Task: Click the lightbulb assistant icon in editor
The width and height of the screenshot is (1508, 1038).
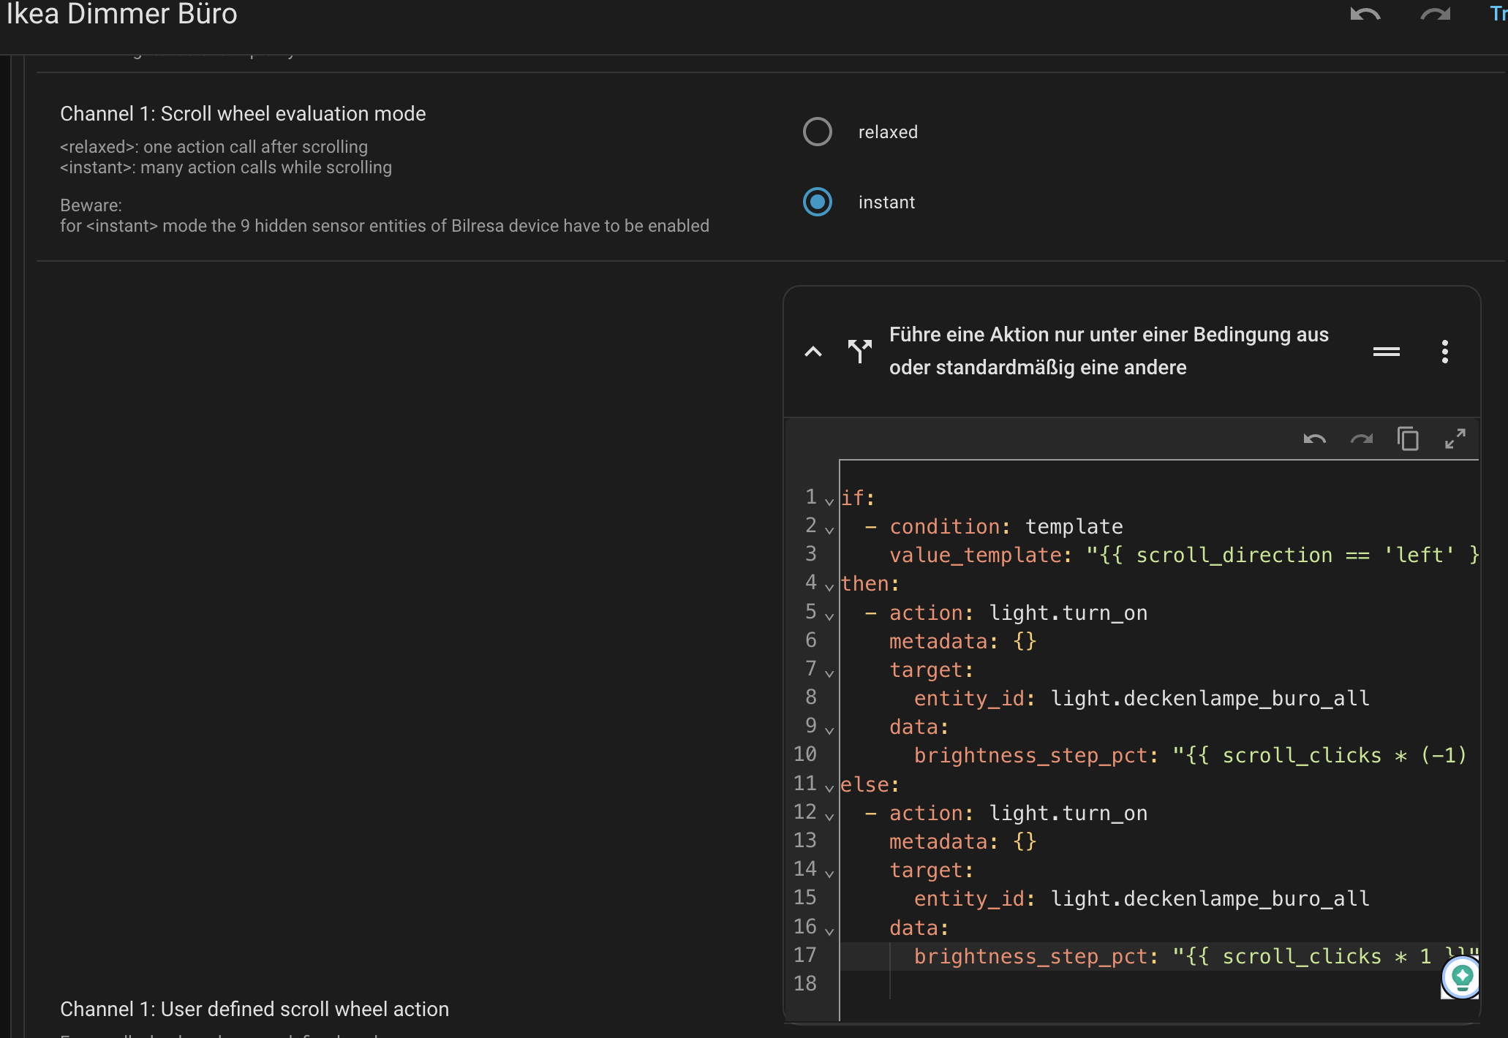Action: pos(1461,977)
